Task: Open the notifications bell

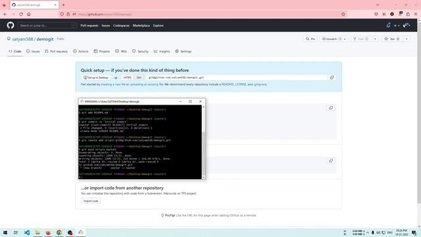Action: pos(388,25)
